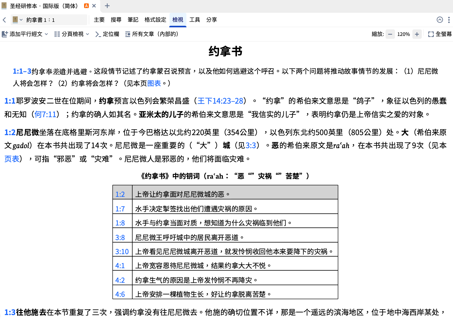Decrease zoom with the minus button
453x320 pixels.
tap(390, 34)
